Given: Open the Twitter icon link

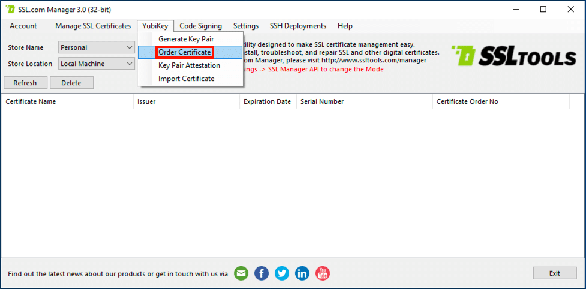Looking at the screenshot, I should (282, 273).
